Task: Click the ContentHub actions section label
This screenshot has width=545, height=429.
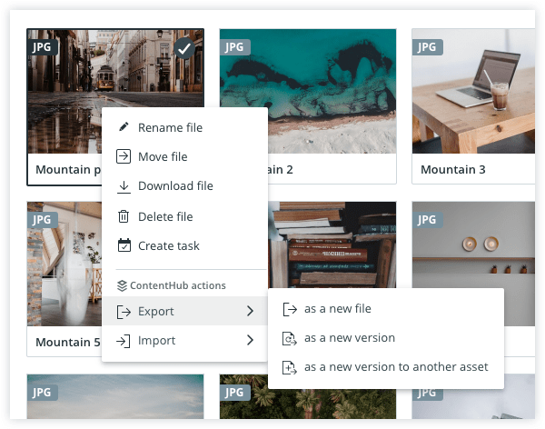Action: (178, 285)
